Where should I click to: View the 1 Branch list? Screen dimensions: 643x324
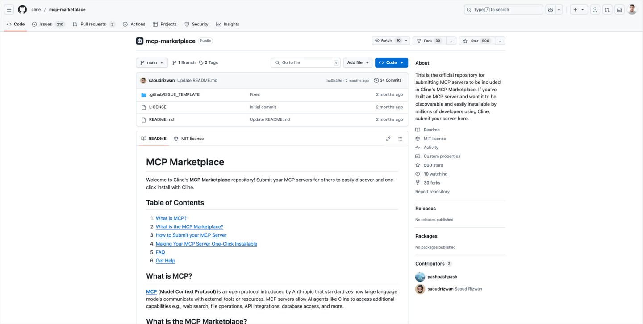184,63
